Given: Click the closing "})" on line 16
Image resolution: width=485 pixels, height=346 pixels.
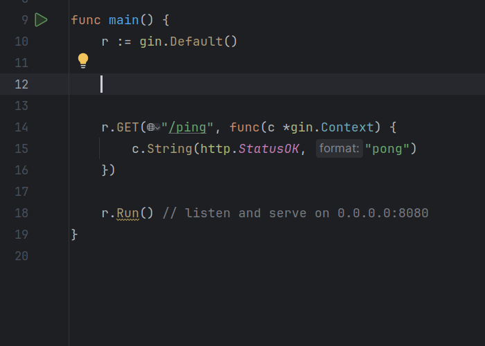Looking at the screenshot, I should pyautogui.click(x=108, y=170).
